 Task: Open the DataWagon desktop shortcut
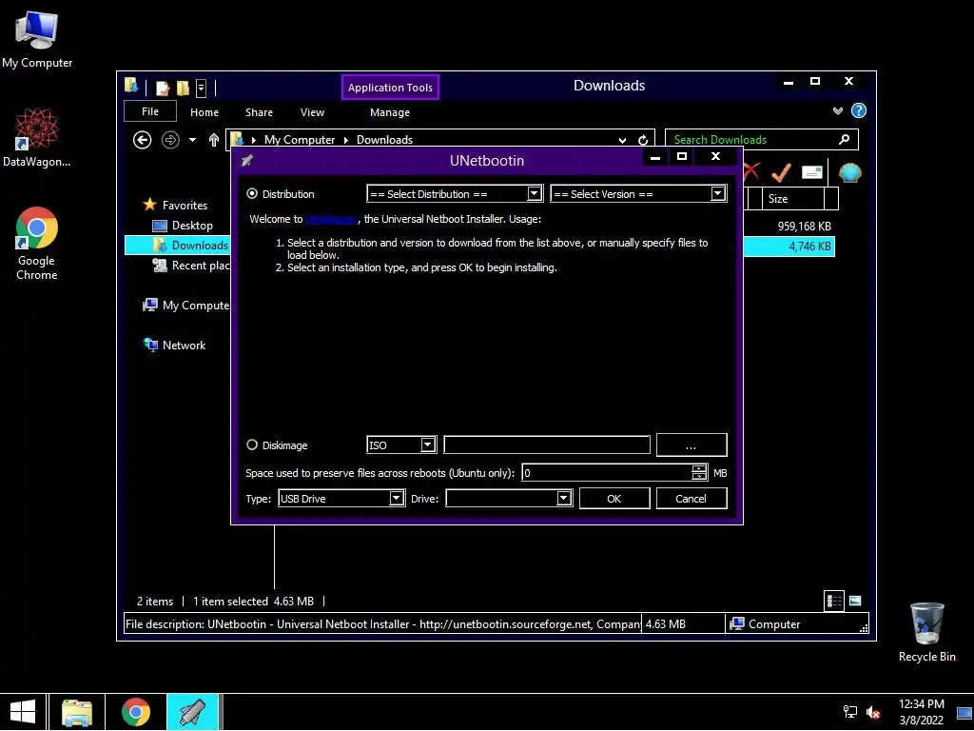(37, 137)
